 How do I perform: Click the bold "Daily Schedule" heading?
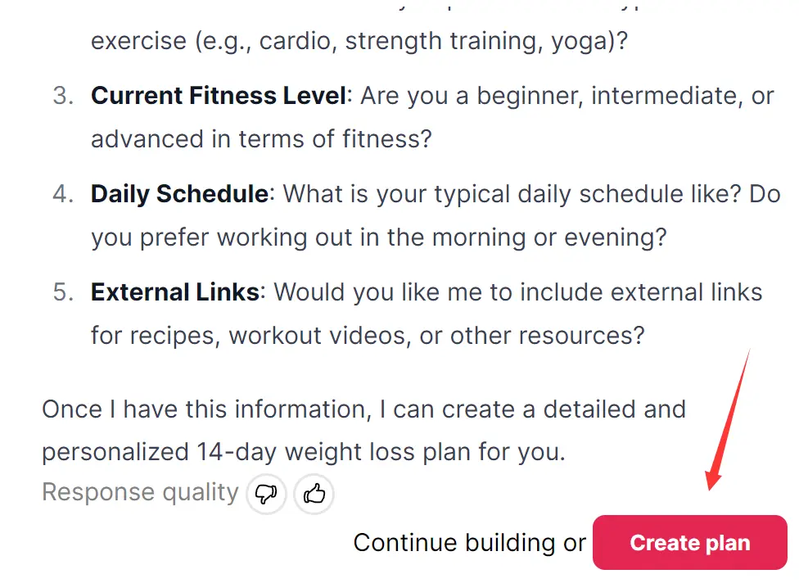(x=179, y=194)
